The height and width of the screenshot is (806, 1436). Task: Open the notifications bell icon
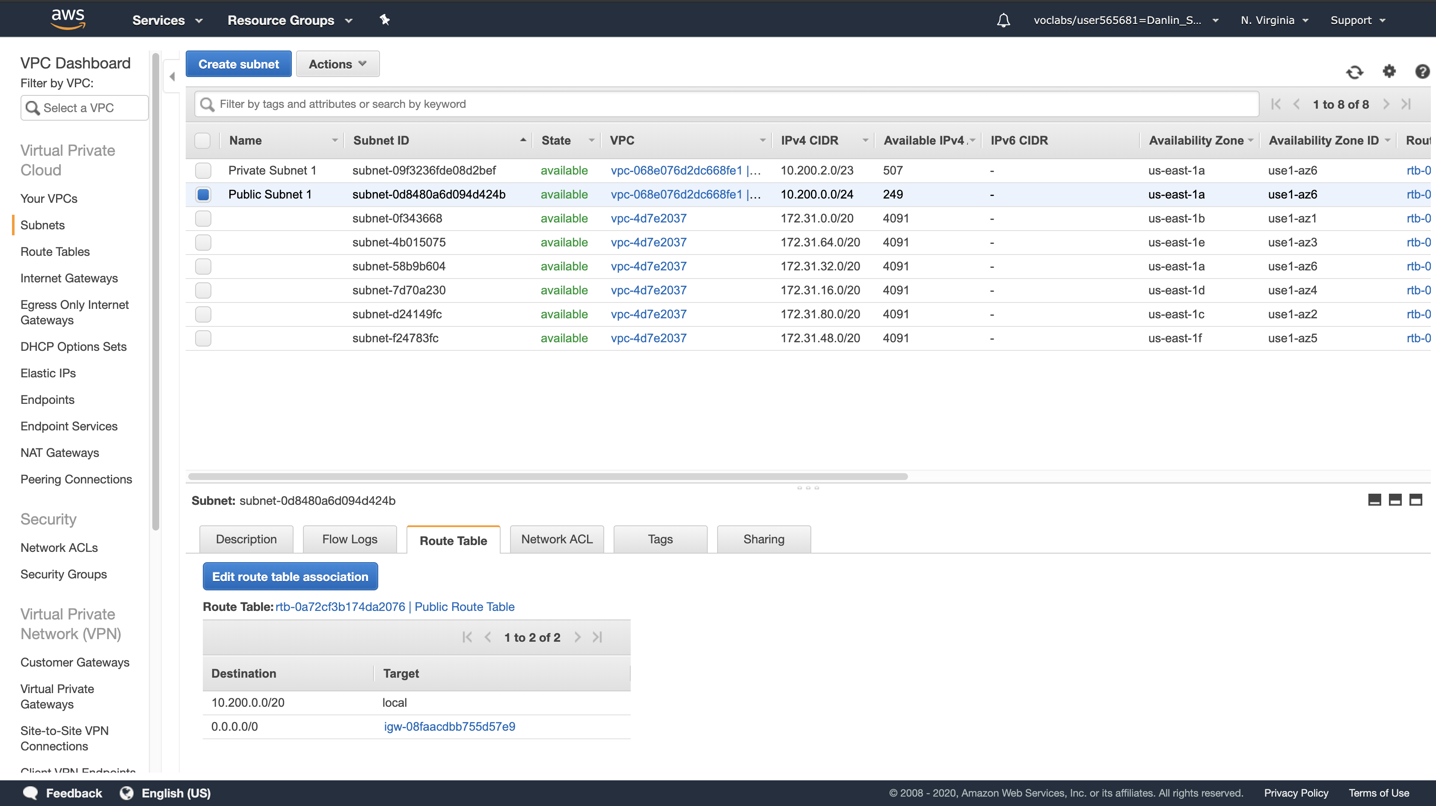tap(1003, 21)
